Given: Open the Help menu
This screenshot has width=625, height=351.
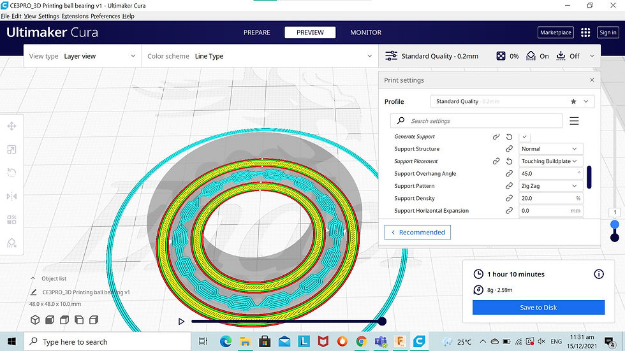Looking at the screenshot, I should tap(128, 17).
